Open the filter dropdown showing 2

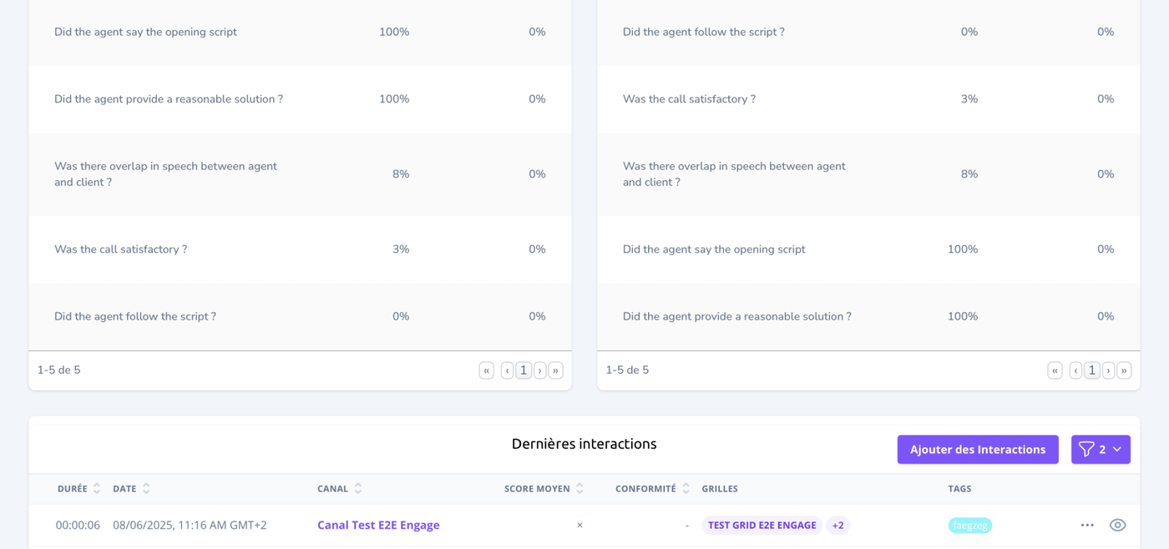pos(1101,450)
